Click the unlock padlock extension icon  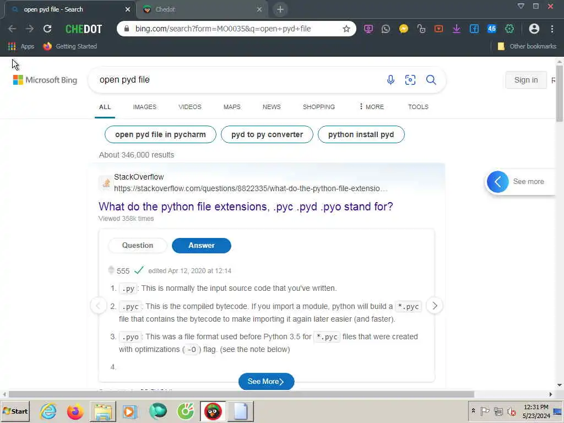point(421,29)
